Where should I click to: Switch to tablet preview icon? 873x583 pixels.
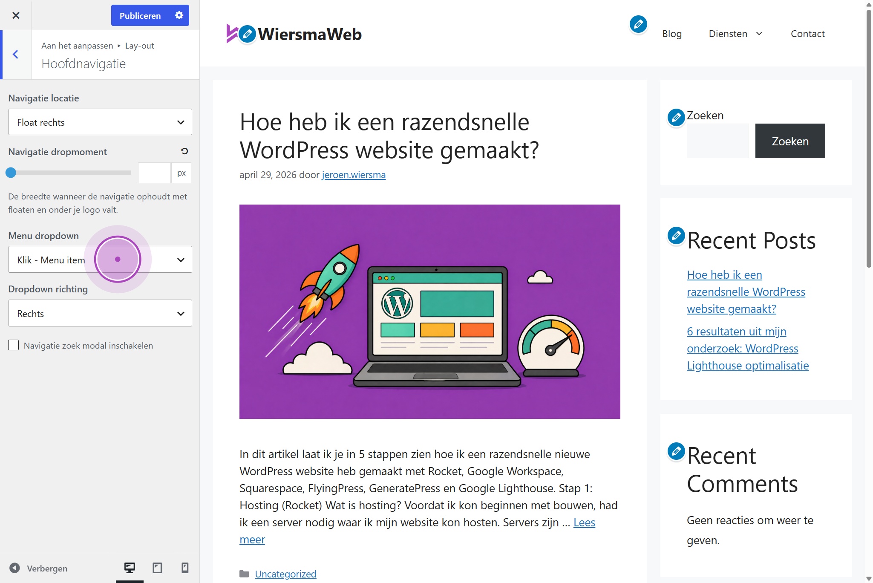pos(157,568)
